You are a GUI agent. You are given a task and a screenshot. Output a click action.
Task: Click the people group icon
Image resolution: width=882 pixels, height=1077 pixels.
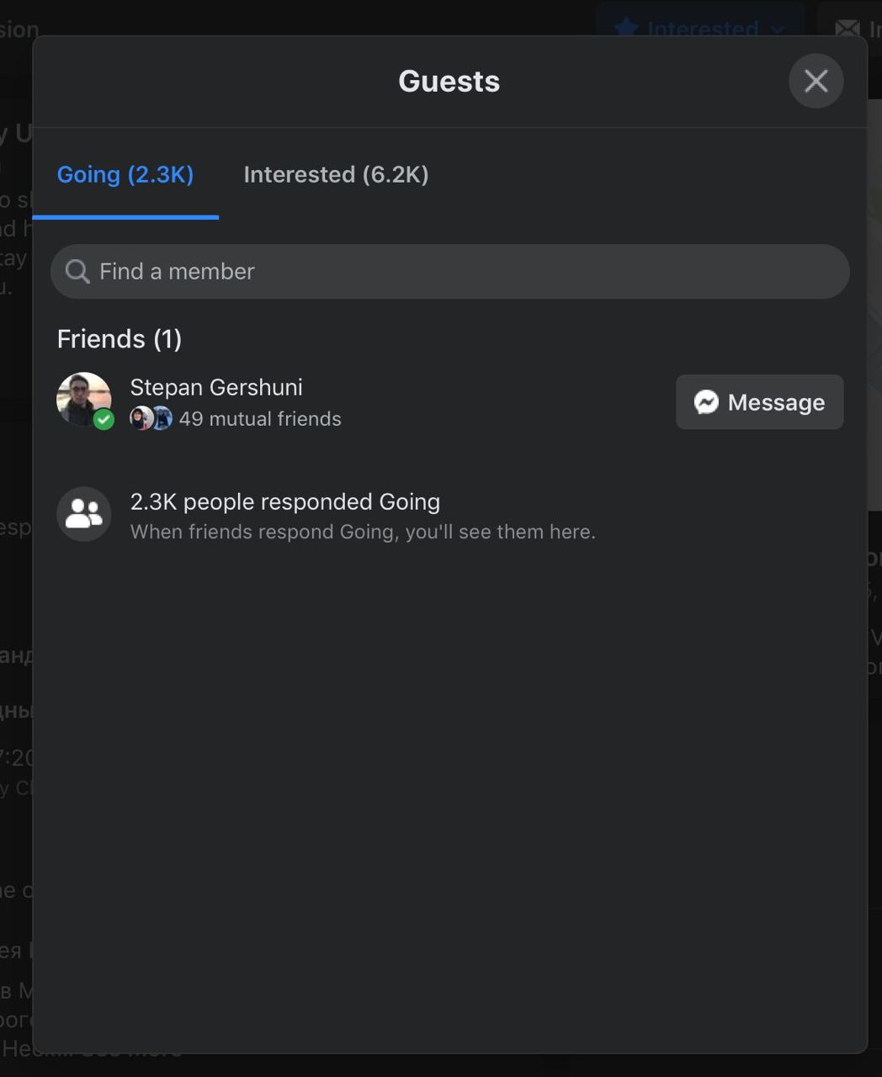[x=83, y=514]
